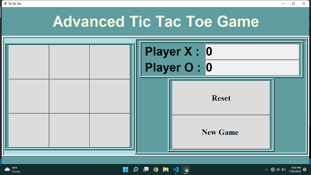
Task: Select the center cell of the game board
Action: (69, 96)
